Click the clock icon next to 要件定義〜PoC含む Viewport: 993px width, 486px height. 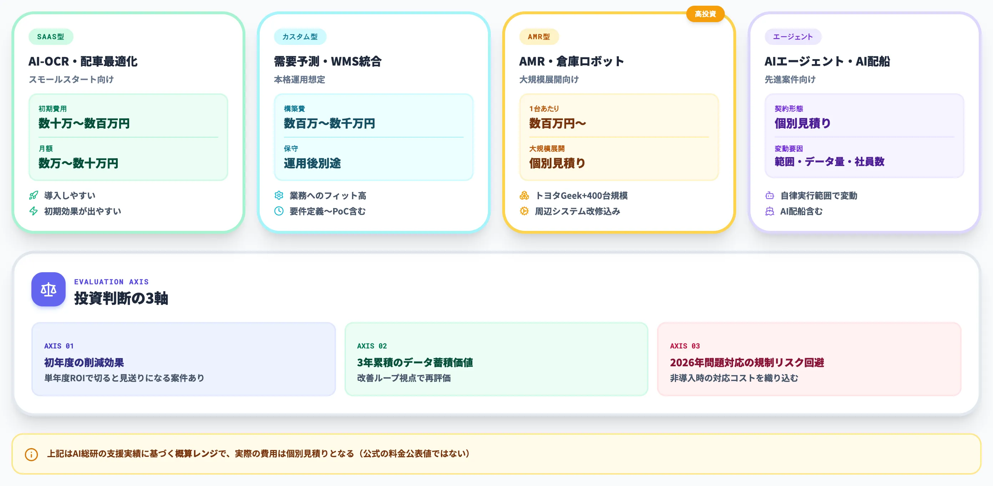tap(279, 211)
